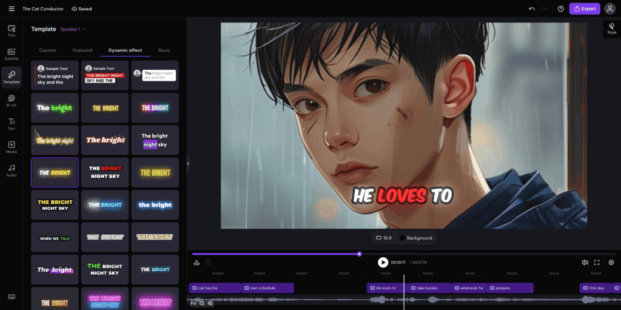Click the undo arrow icon
This screenshot has height=310, width=621.
(532, 9)
